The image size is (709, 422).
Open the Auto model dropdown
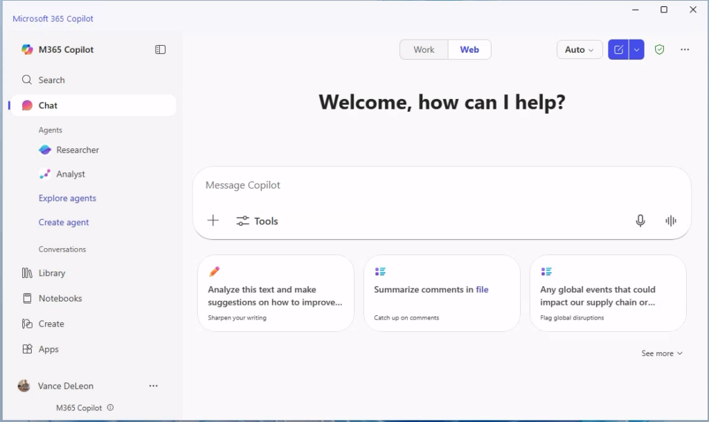pos(580,50)
